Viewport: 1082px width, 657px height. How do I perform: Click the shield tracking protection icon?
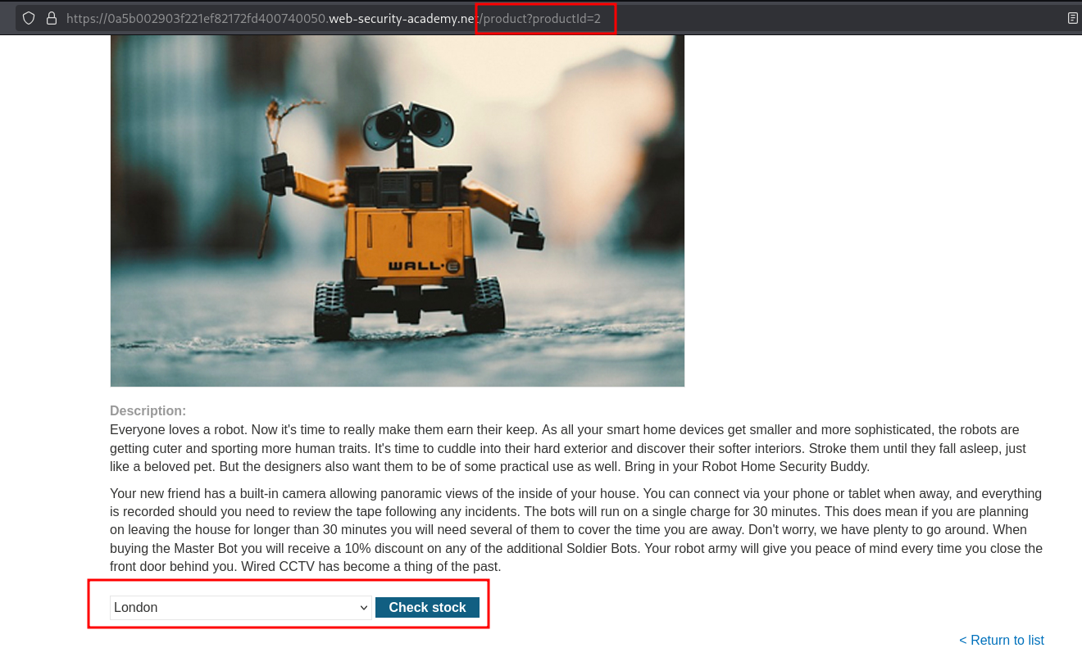29,18
